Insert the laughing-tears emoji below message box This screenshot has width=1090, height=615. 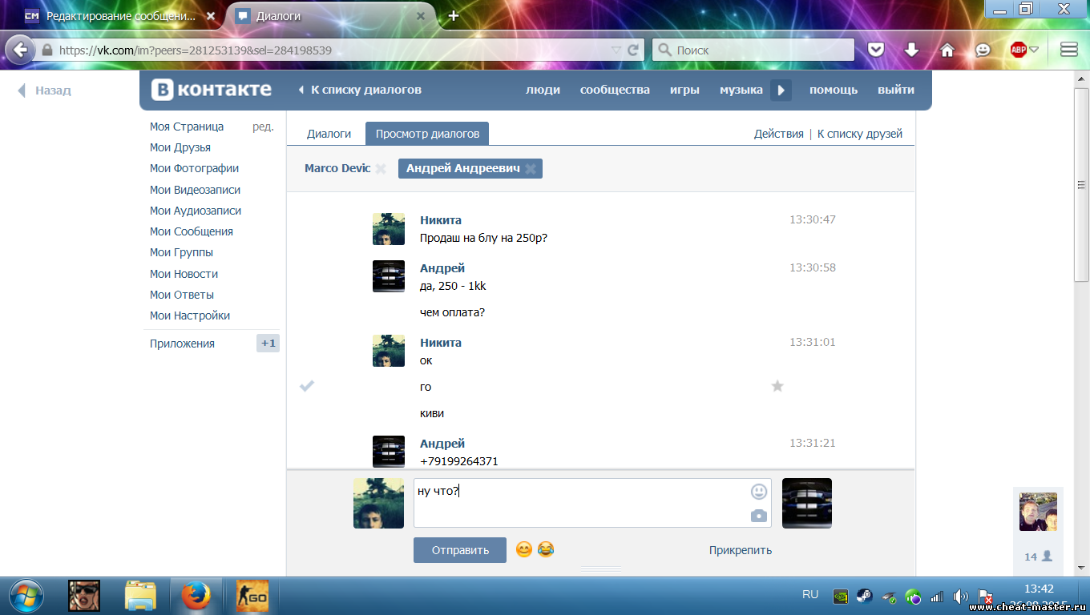tap(546, 549)
